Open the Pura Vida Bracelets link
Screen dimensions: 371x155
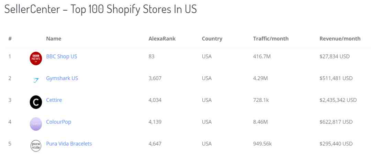pos(69,144)
